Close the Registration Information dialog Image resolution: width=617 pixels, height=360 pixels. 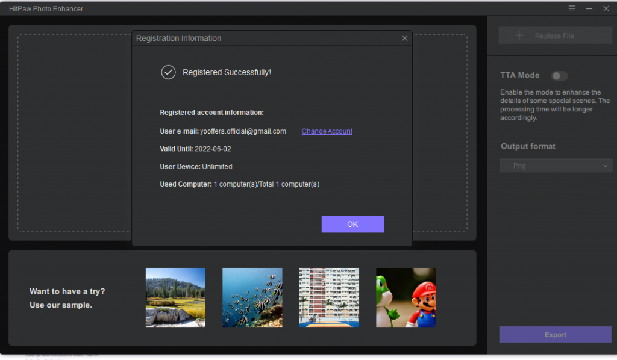coord(404,38)
